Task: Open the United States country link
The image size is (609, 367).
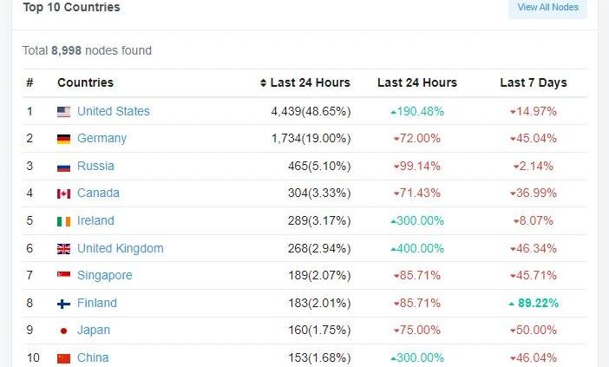Action: pyautogui.click(x=114, y=111)
